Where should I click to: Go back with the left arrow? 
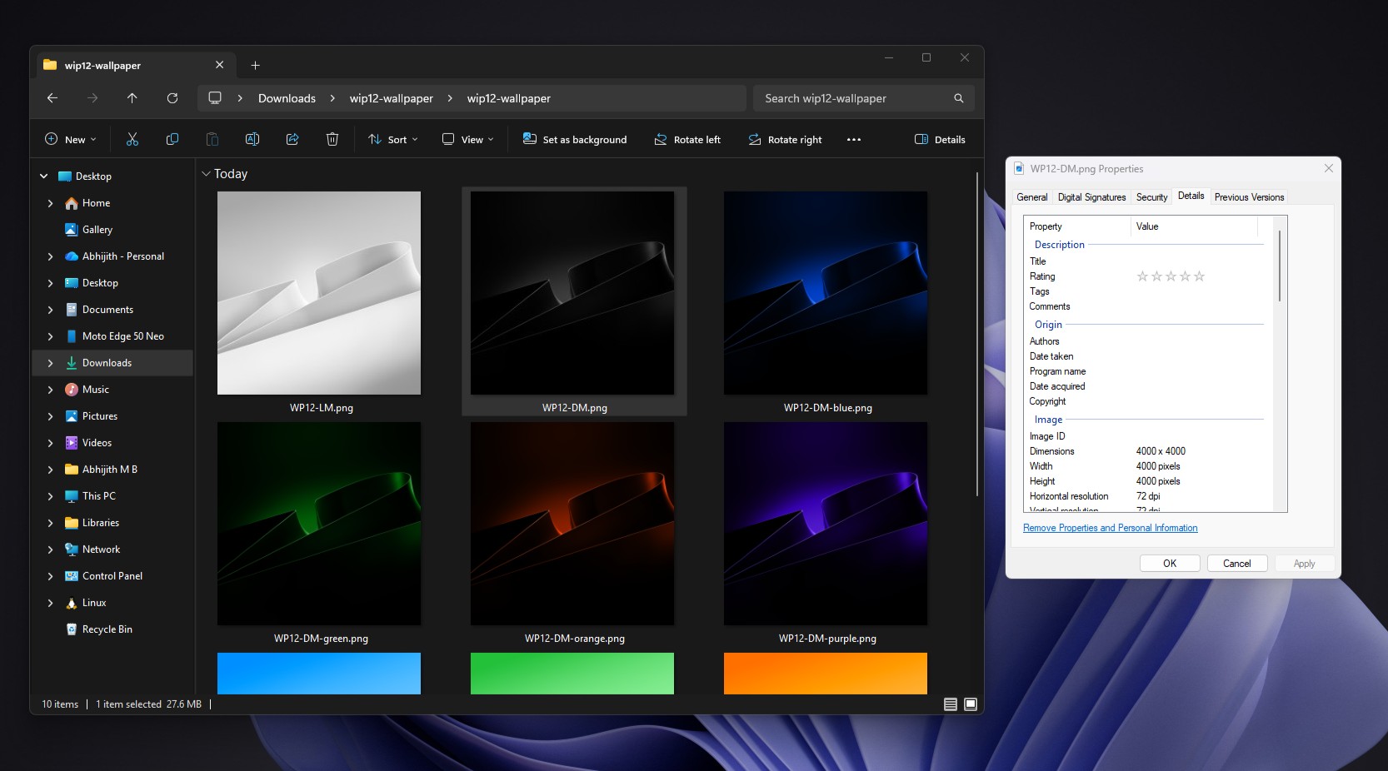pos(52,98)
